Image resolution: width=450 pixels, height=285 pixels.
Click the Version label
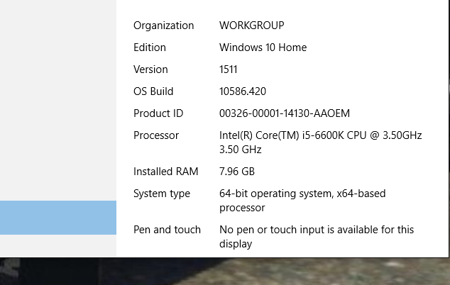point(150,69)
